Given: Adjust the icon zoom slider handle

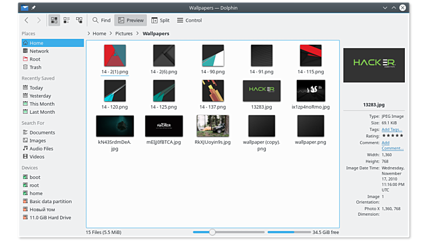Looking at the screenshot, I should 212,232.
